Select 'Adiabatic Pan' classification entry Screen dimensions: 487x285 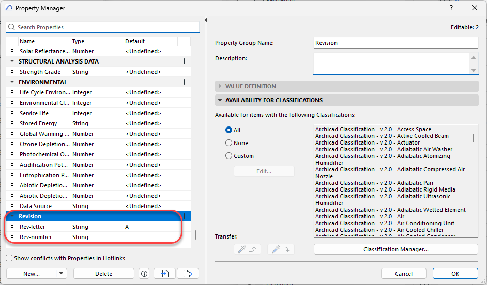click(374, 183)
